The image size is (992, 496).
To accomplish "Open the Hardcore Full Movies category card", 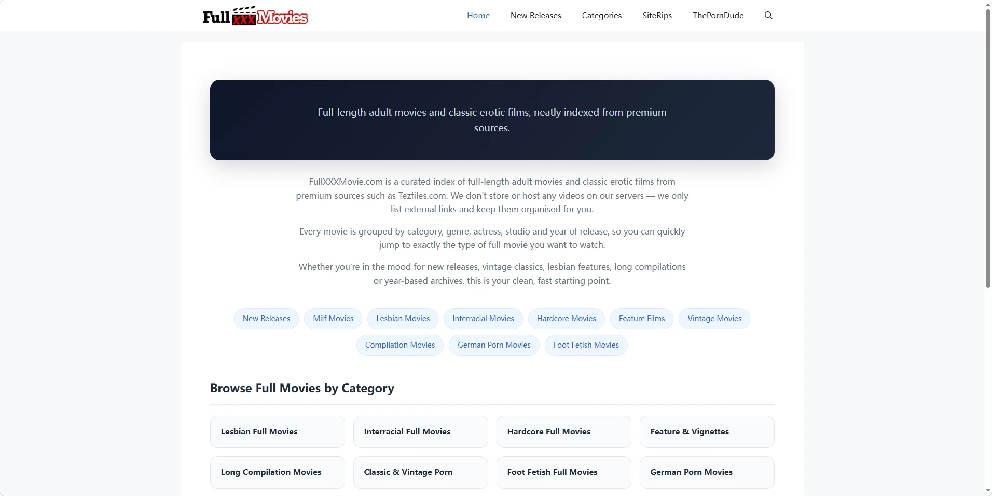I will 563,432.
